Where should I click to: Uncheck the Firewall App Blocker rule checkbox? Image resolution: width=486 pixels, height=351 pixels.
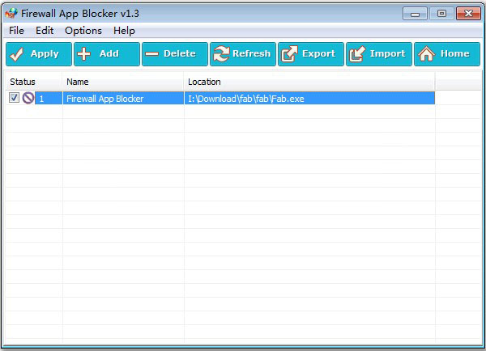[14, 98]
